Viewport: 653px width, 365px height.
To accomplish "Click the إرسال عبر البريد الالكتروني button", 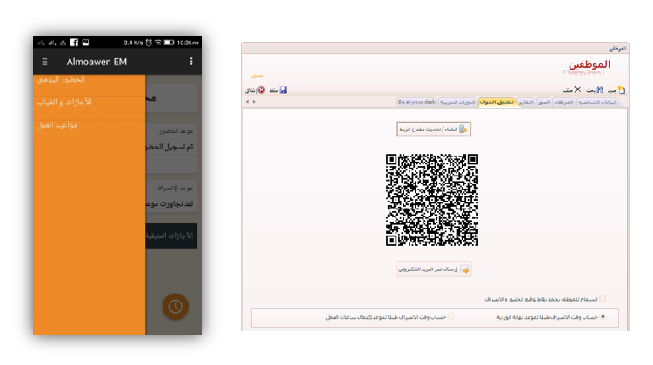I will tap(434, 269).
